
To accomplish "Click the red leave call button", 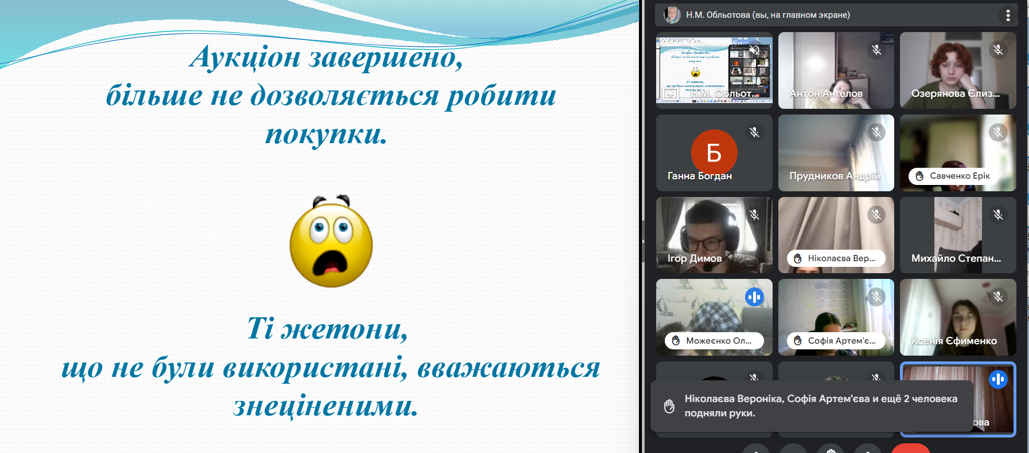I will coord(910,448).
